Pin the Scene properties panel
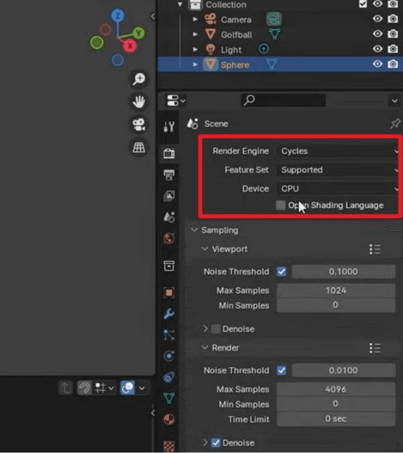This screenshot has height=453, width=403. pyautogui.click(x=395, y=124)
